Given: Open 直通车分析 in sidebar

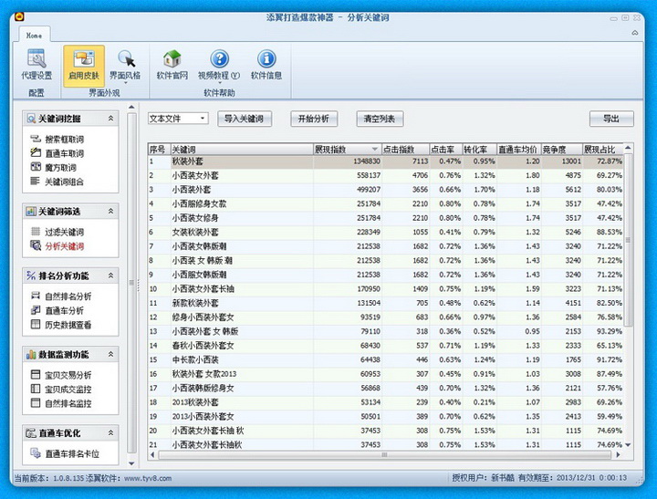Looking at the screenshot, I should coord(57,310).
